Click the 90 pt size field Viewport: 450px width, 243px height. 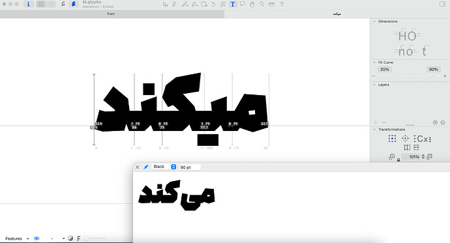[x=190, y=167]
